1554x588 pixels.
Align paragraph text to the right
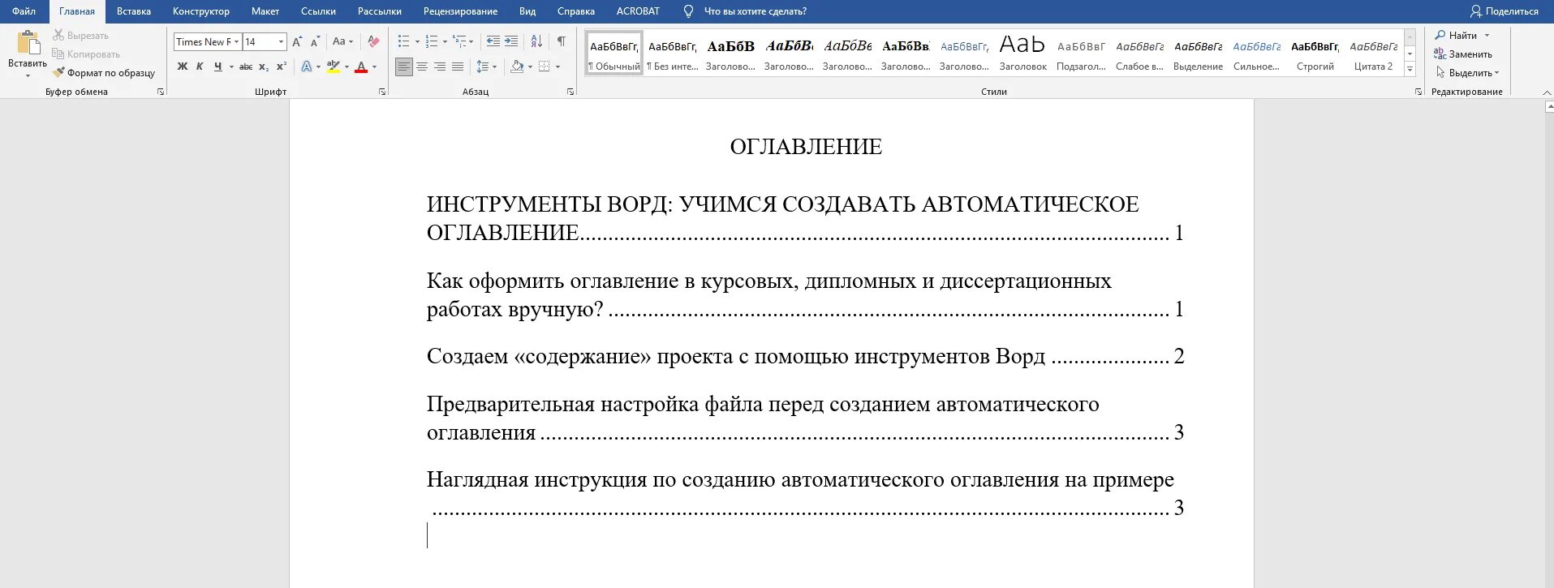coord(440,67)
